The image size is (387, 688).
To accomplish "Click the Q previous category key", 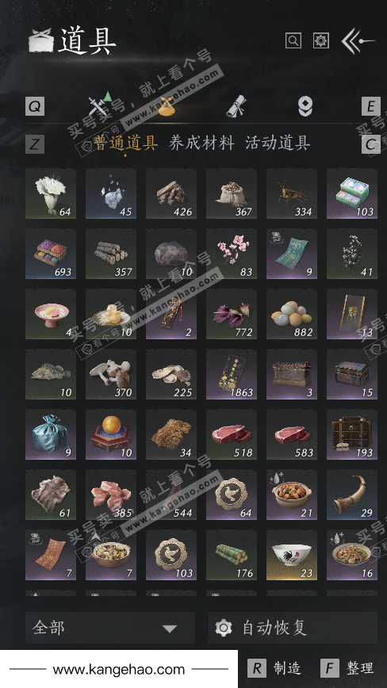I will click(x=35, y=106).
